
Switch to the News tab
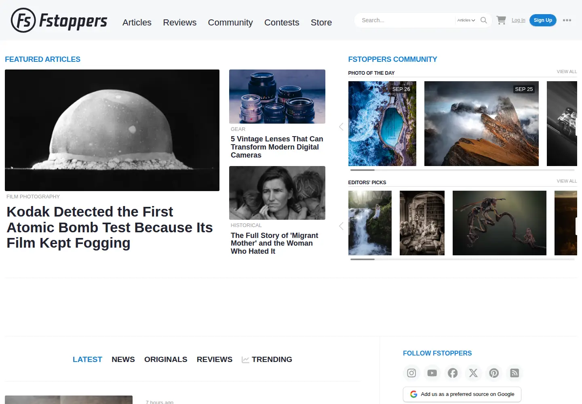(x=123, y=360)
